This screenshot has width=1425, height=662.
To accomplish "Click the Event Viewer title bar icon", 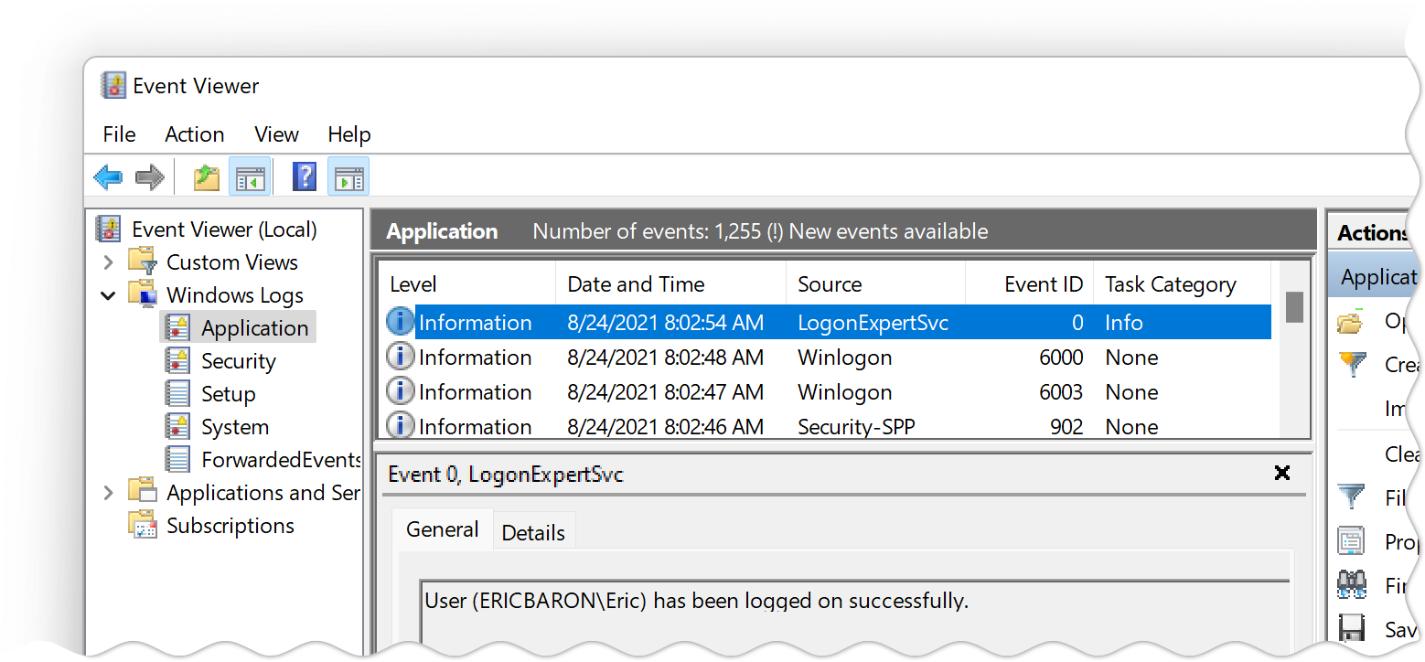I will pyautogui.click(x=112, y=86).
